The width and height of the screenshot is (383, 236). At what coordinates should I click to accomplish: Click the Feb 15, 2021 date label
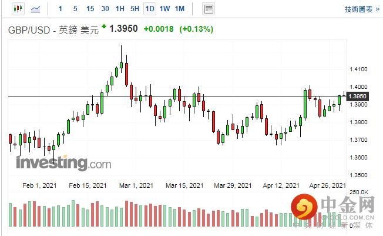(88, 185)
